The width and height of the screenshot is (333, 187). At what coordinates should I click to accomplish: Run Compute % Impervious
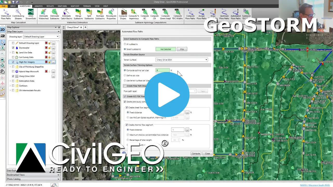click(134, 14)
